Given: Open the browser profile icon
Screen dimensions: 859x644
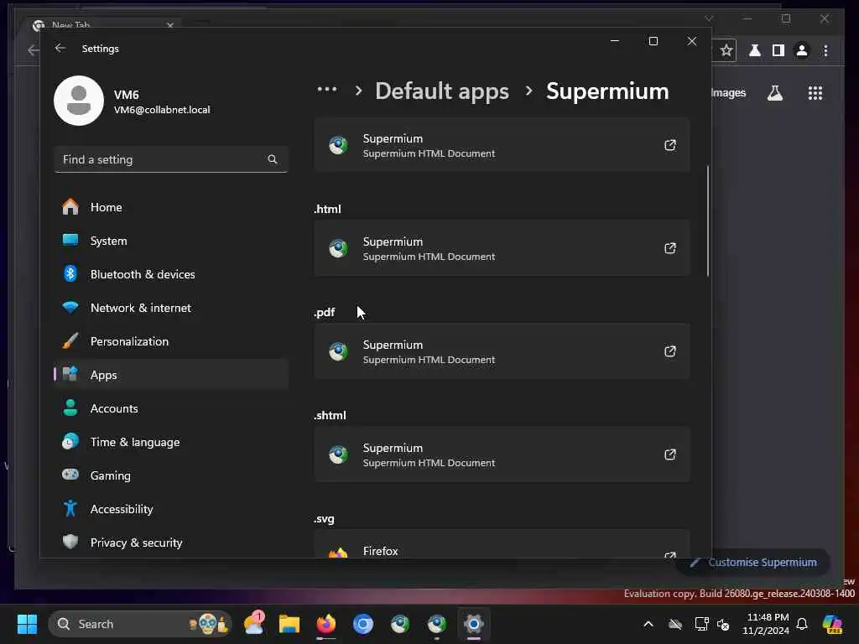Looking at the screenshot, I should [x=801, y=51].
